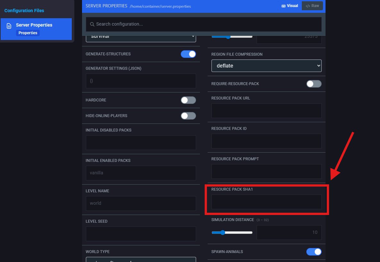The width and height of the screenshot is (380, 262).
Task: Click the Visual table icon
Action: 283,6
